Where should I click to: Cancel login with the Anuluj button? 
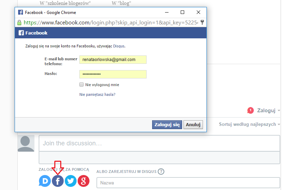[x=193, y=124]
